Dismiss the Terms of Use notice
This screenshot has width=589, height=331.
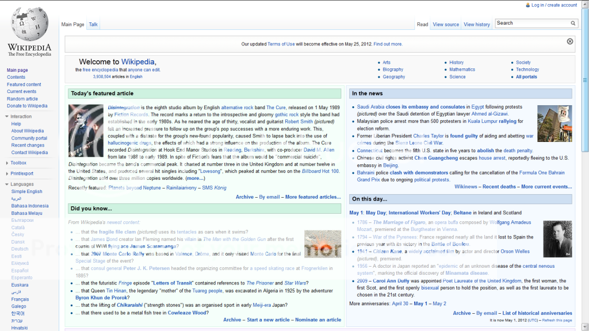570,41
